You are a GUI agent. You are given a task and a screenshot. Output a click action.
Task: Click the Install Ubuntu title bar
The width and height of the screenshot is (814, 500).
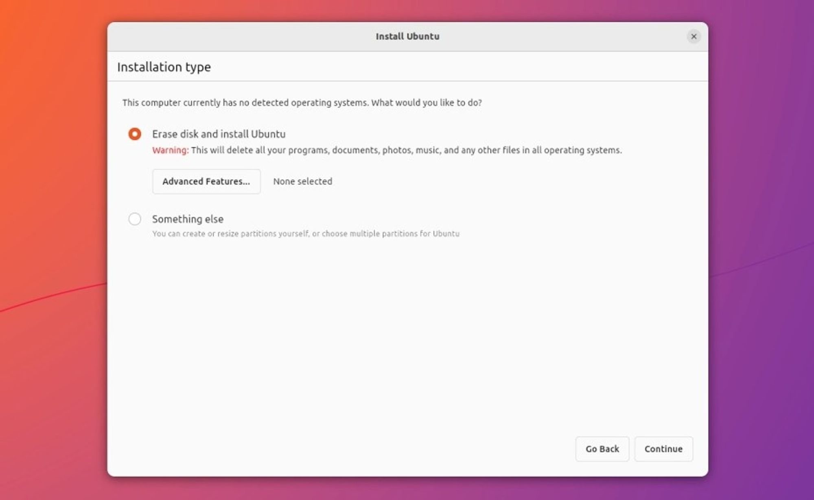click(407, 36)
